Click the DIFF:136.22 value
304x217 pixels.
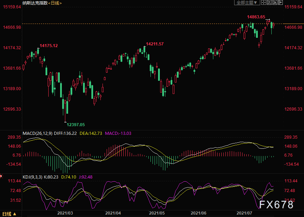pyautogui.click(x=65, y=133)
